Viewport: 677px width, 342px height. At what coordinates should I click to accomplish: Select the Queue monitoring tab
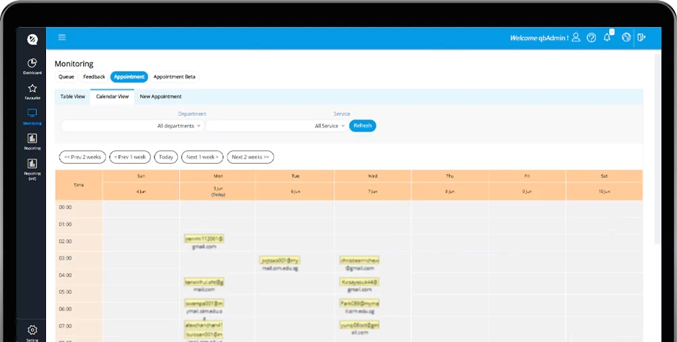[x=66, y=77]
